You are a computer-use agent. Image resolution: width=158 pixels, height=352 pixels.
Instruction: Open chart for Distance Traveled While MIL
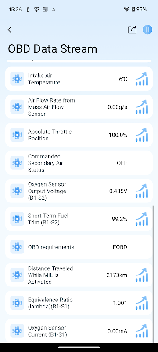pyautogui.click(x=142, y=275)
